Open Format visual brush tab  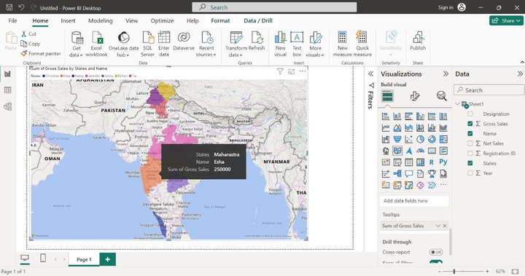[414, 96]
